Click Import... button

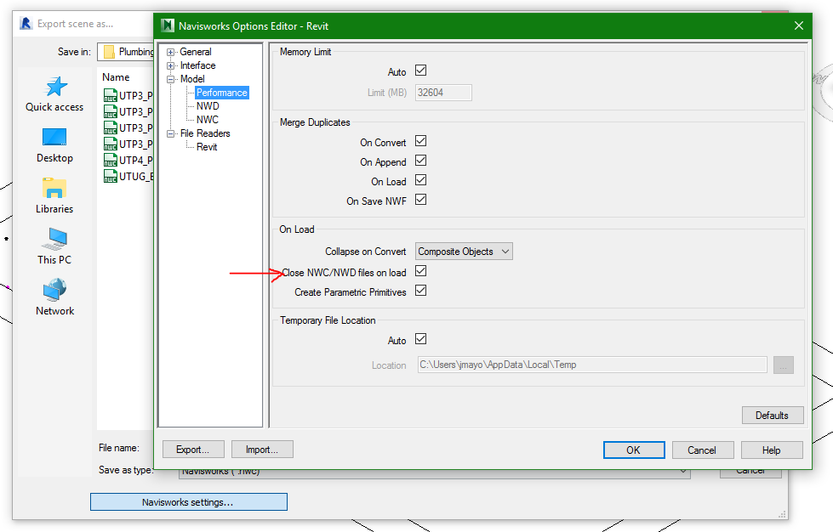tap(262, 450)
